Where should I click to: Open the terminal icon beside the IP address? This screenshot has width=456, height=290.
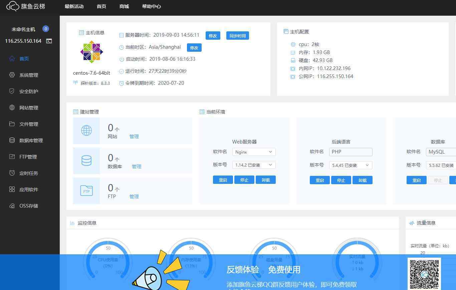coord(49,41)
